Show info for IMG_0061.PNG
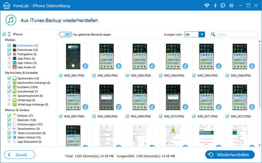This screenshot has width=262, height=163. pos(85,66)
